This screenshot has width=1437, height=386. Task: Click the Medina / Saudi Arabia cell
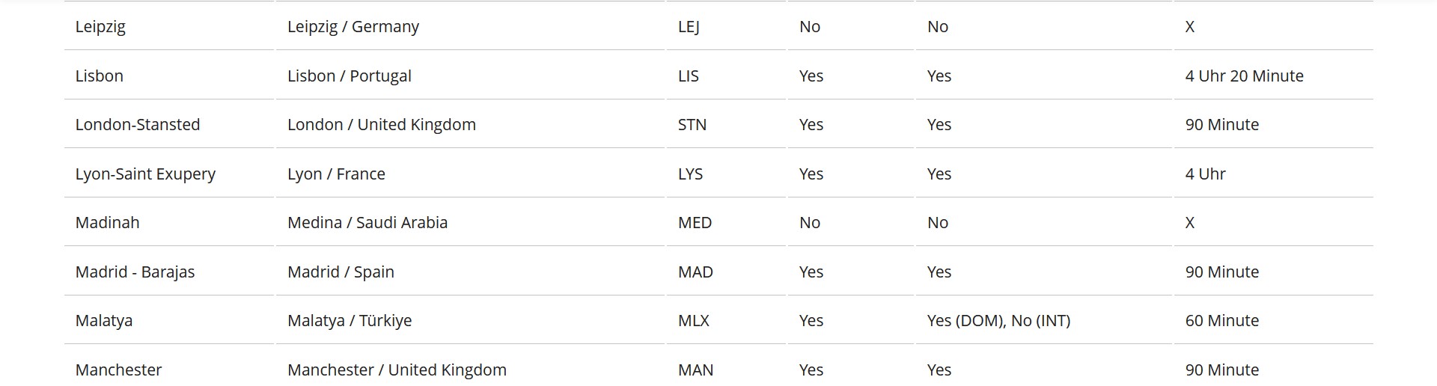click(367, 223)
